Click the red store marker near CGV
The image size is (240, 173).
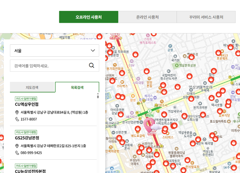click(135, 54)
